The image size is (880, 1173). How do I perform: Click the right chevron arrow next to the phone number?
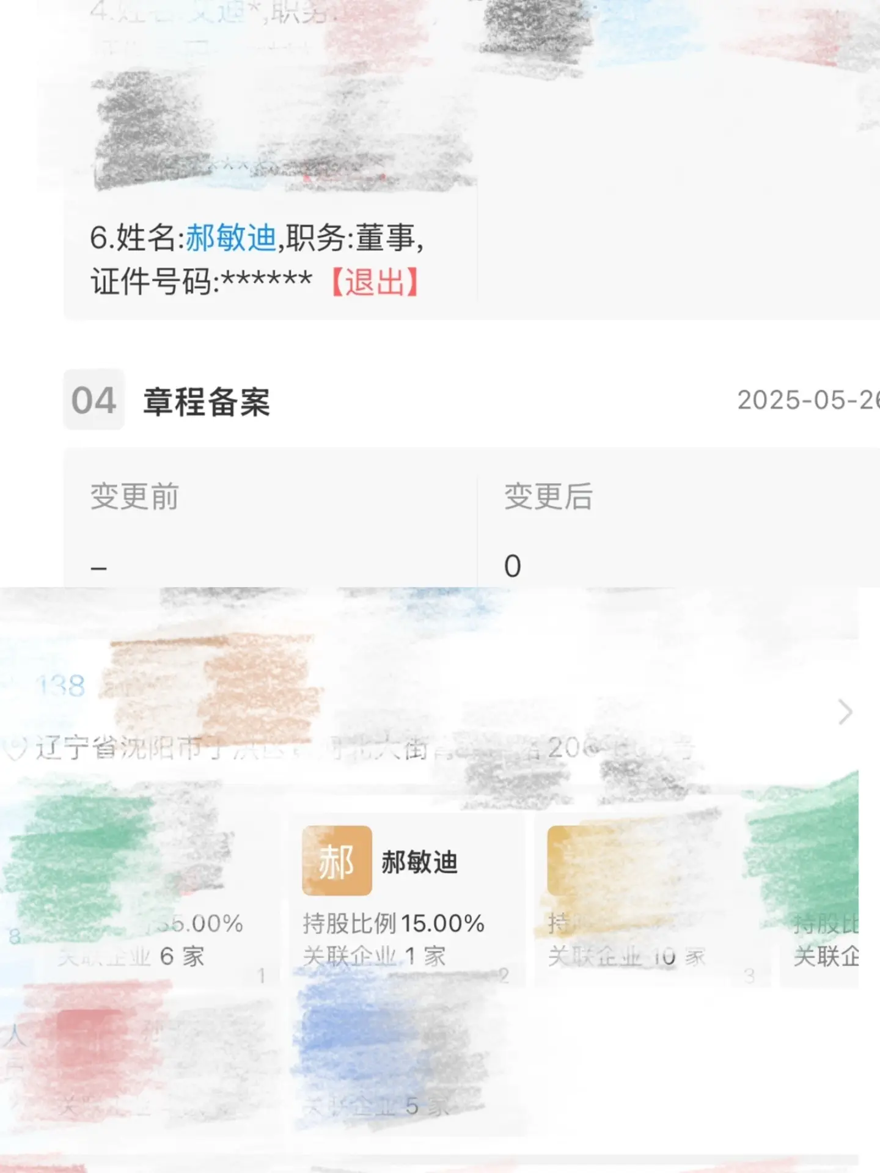pos(845,712)
